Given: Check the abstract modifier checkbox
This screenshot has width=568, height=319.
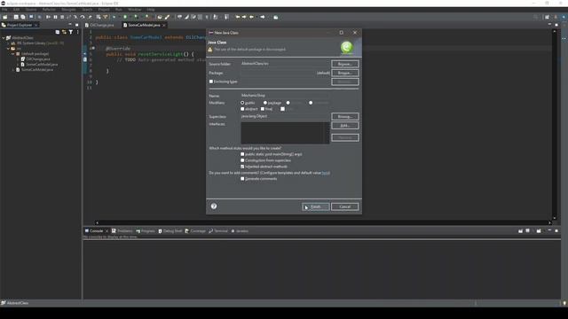Looking at the screenshot, I should click(x=242, y=109).
